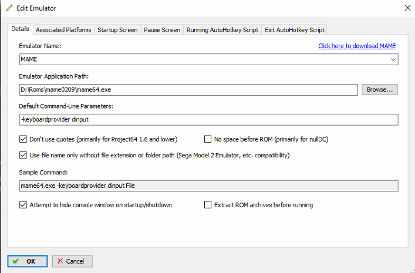Image resolution: width=415 pixels, height=273 pixels.
Task: Click the Emulator Name: label
Action: [40, 46]
